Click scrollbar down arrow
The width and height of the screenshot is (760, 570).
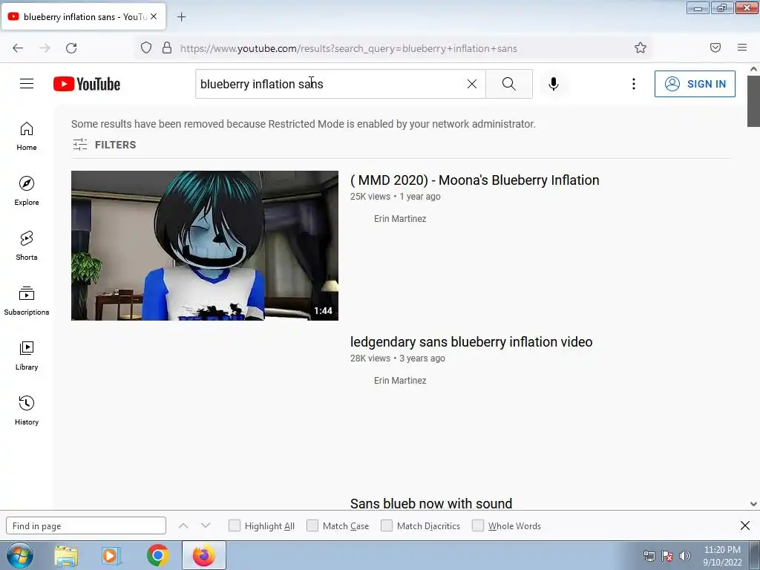tap(753, 504)
